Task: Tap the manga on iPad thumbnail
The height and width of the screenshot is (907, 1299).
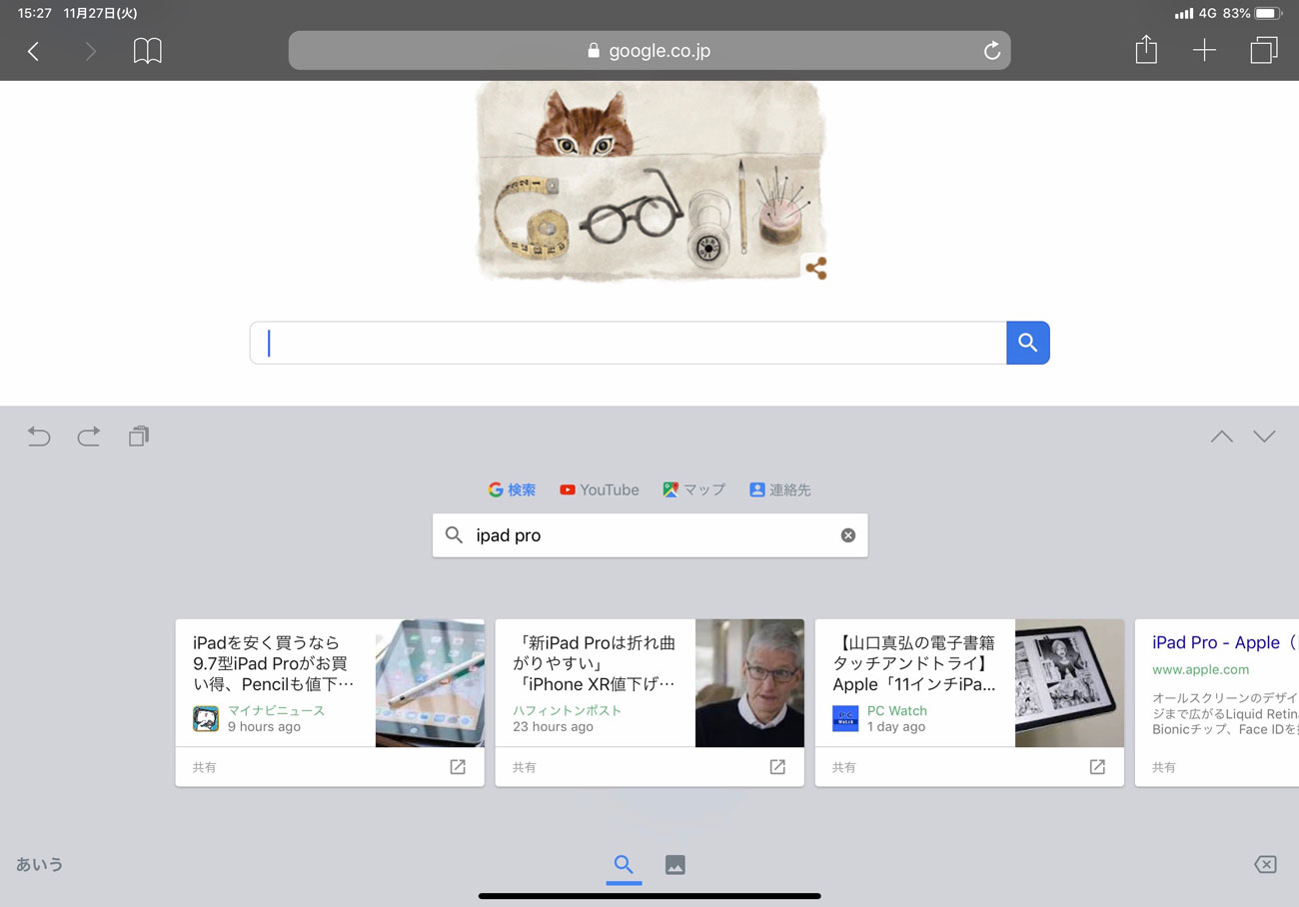Action: coord(1069,683)
